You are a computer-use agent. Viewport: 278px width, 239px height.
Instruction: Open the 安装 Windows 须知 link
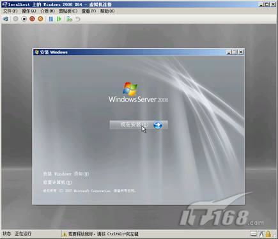click(66, 174)
